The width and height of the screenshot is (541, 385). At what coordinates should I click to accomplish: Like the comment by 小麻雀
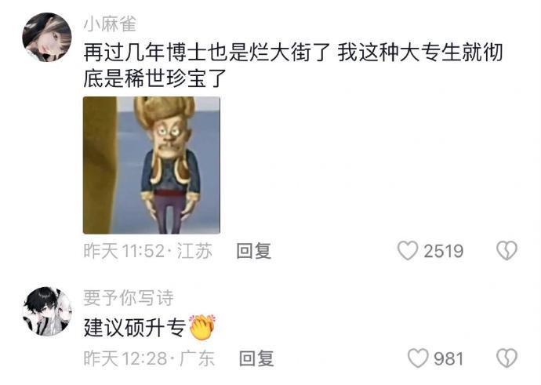point(408,250)
